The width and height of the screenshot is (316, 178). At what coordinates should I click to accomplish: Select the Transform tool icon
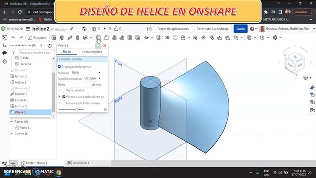coord(183,38)
